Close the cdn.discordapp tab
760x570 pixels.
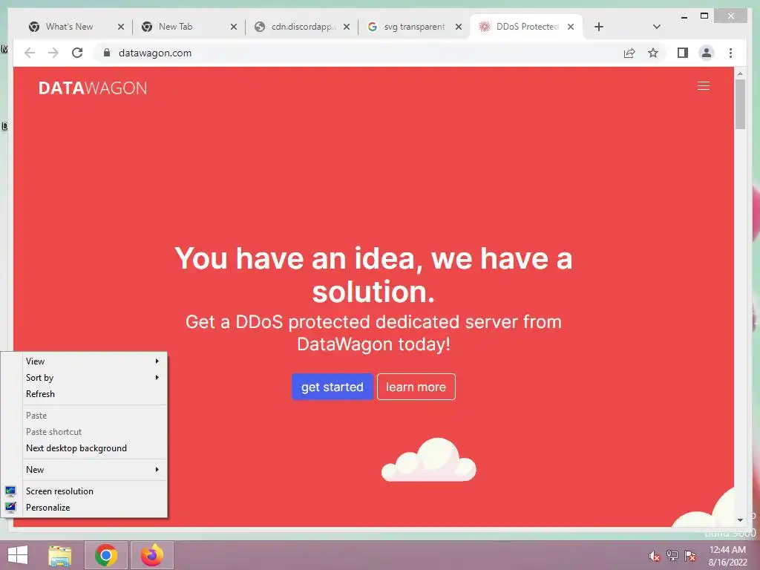pyautogui.click(x=346, y=27)
